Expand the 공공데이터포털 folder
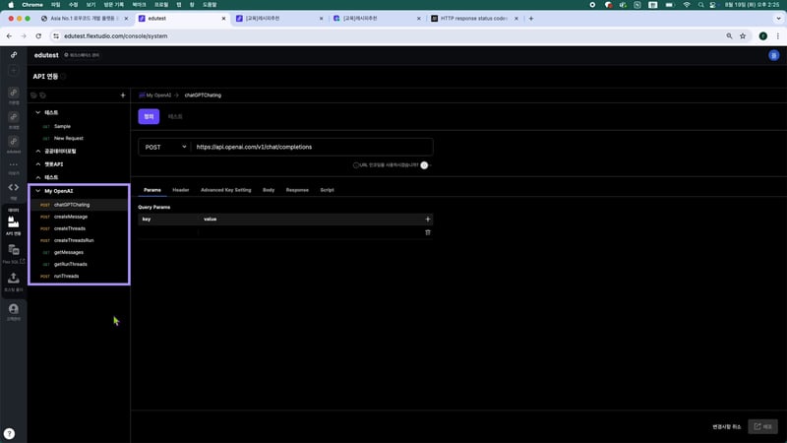The width and height of the screenshot is (787, 443). (37, 151)
